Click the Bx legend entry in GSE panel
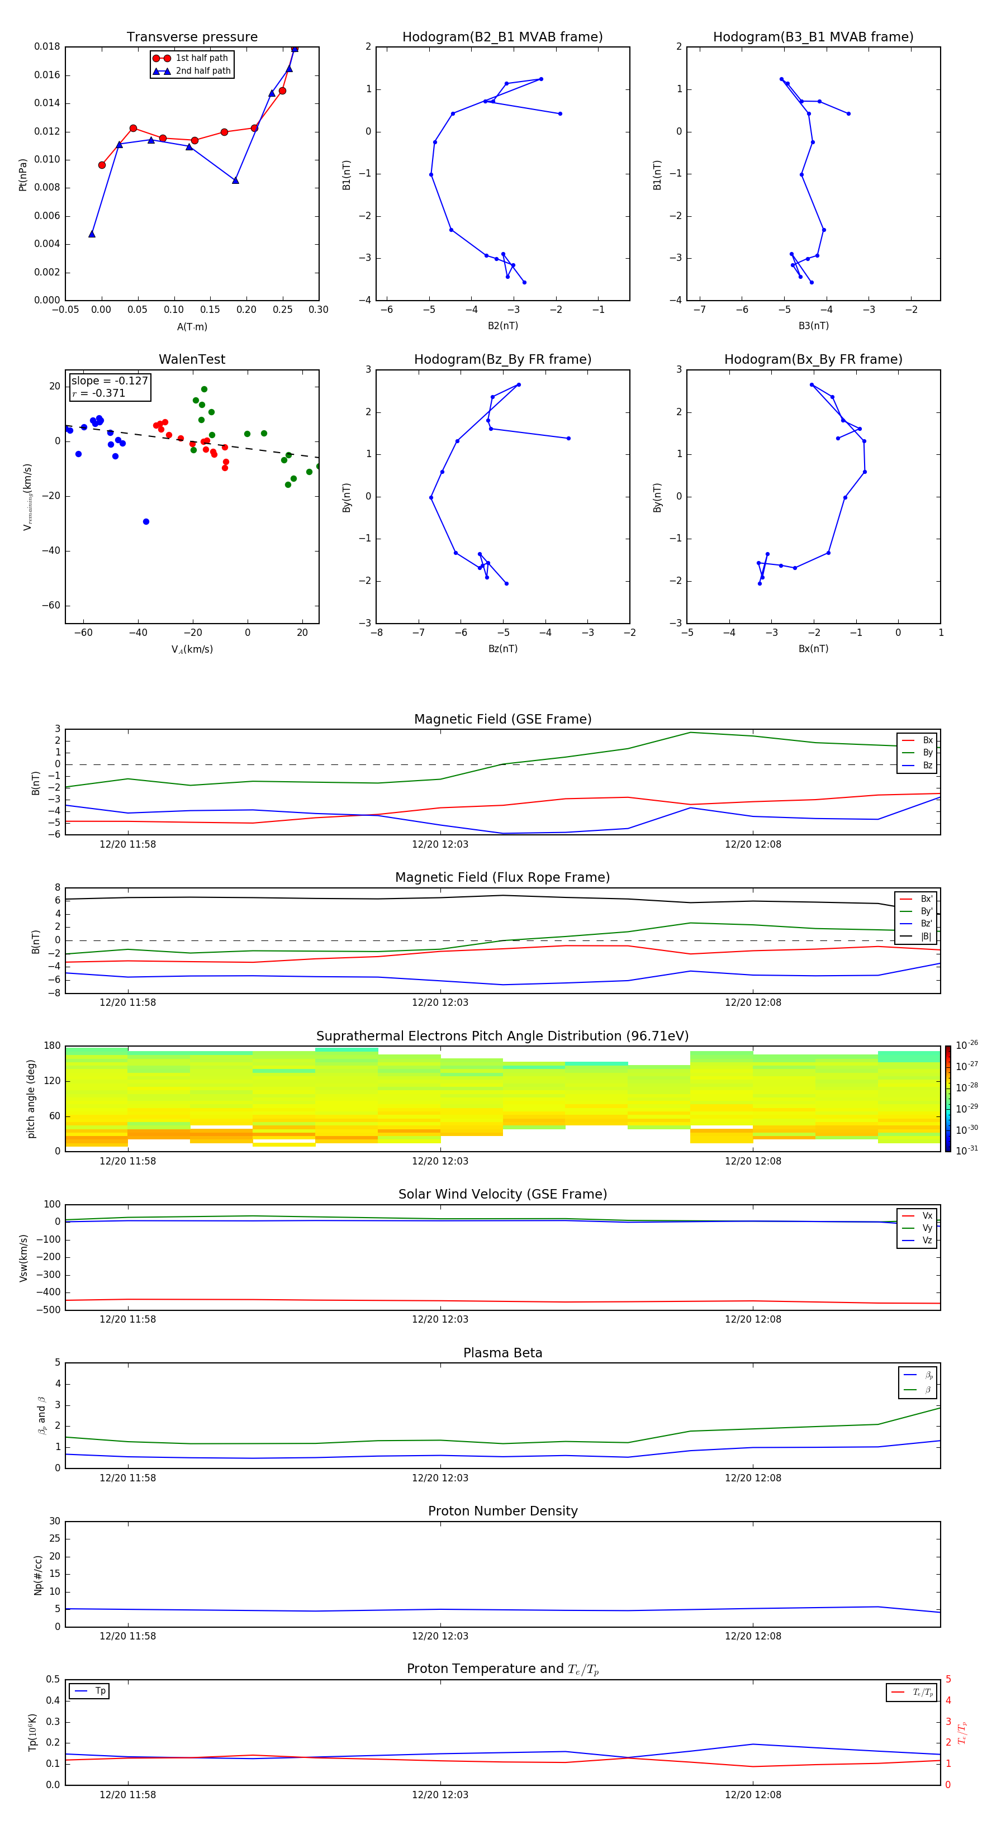Screen dimensions: 1006x1844 [918, 740]
